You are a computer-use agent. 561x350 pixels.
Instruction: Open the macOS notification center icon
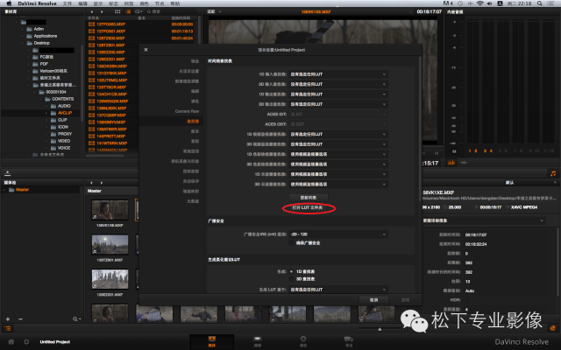(x=551, y=3)
